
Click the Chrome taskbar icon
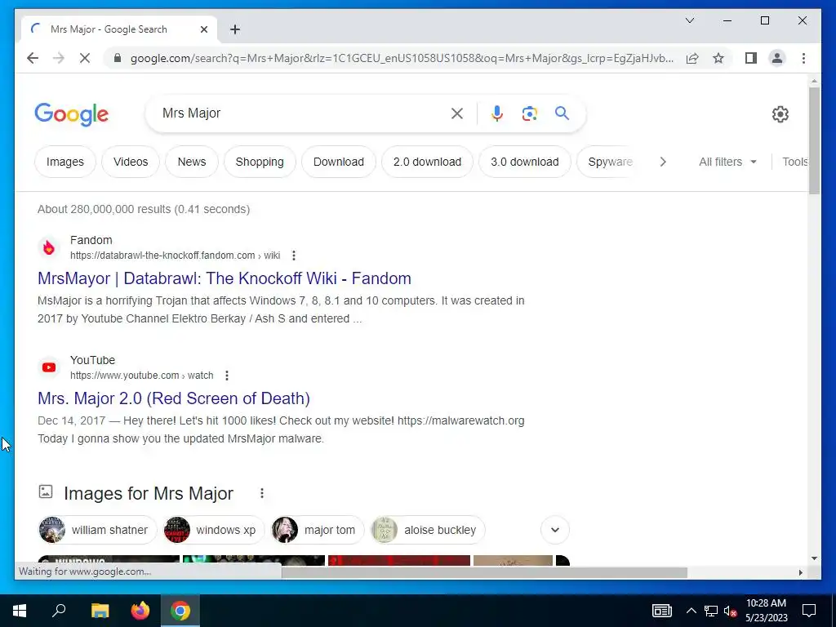coord(180,611)
